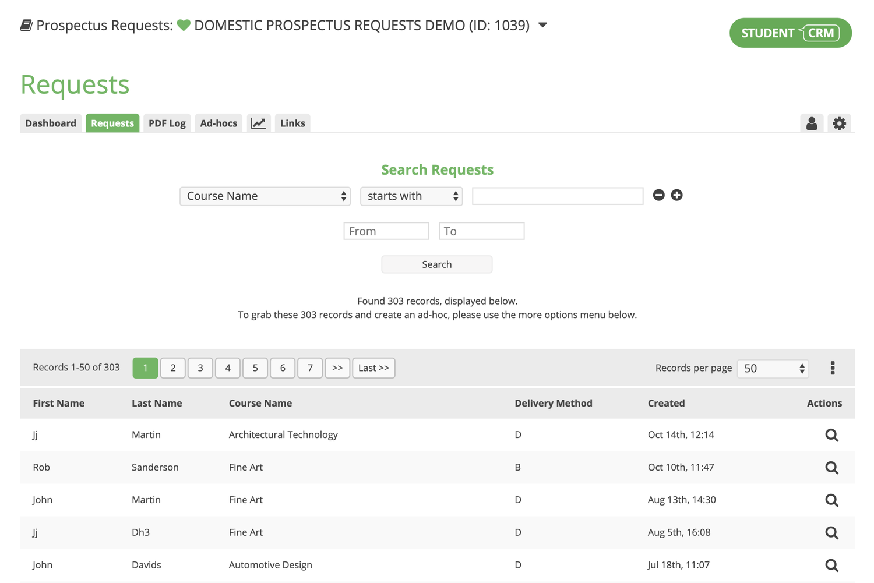The width and height of the screenshot is (874, 583).
Task: Add another search criterion with the plus icon
Action: (676, 195)
